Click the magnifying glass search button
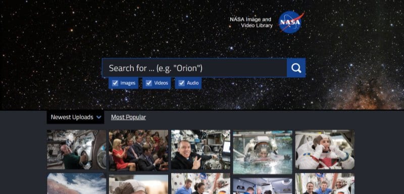This screenshot has height=194, width=404. 296,68
